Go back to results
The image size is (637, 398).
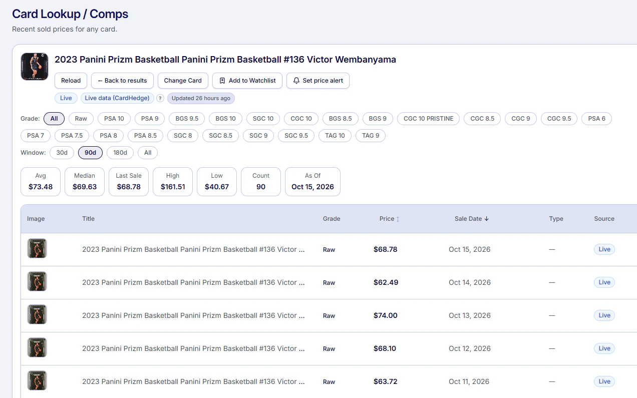click(x=122, y=81)
